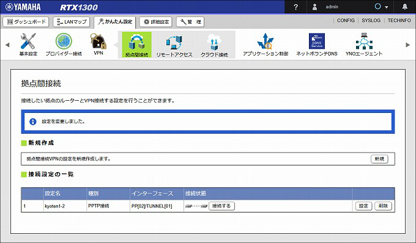Expand the dropdown arrow beside the circle indicator
416x243 pixels.
(x=387, y=7)
